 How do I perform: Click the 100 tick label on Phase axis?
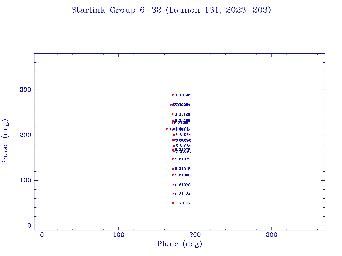(x=25, y=180)
